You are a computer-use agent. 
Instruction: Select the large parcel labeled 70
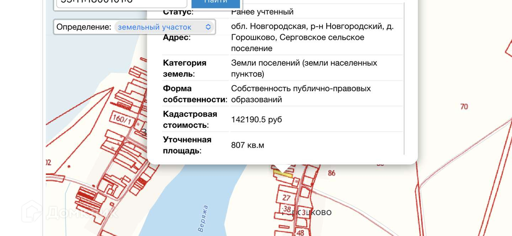464,106
